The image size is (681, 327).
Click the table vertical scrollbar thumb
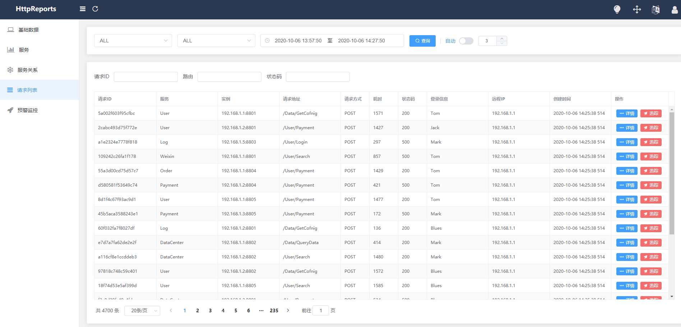[x=672, y=173]
